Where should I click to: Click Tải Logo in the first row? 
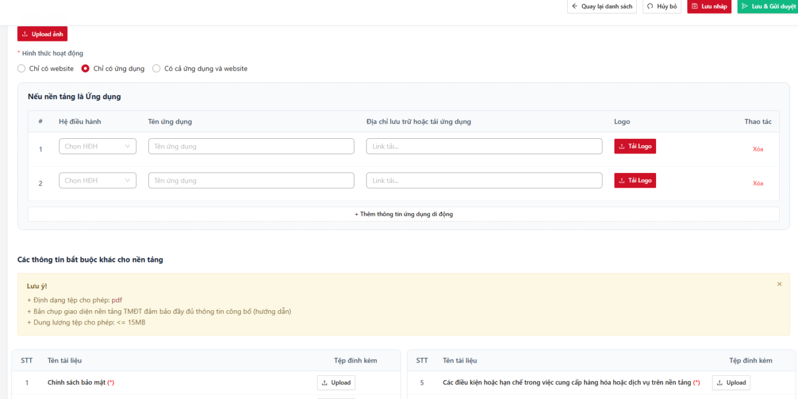coord(635,146)
